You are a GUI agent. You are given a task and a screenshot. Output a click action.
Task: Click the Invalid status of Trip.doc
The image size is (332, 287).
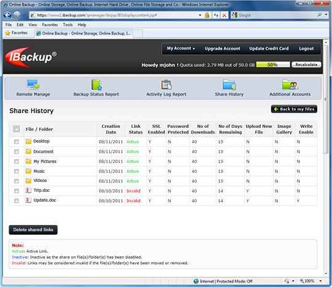pyautogui.click(x=133, y=191)
